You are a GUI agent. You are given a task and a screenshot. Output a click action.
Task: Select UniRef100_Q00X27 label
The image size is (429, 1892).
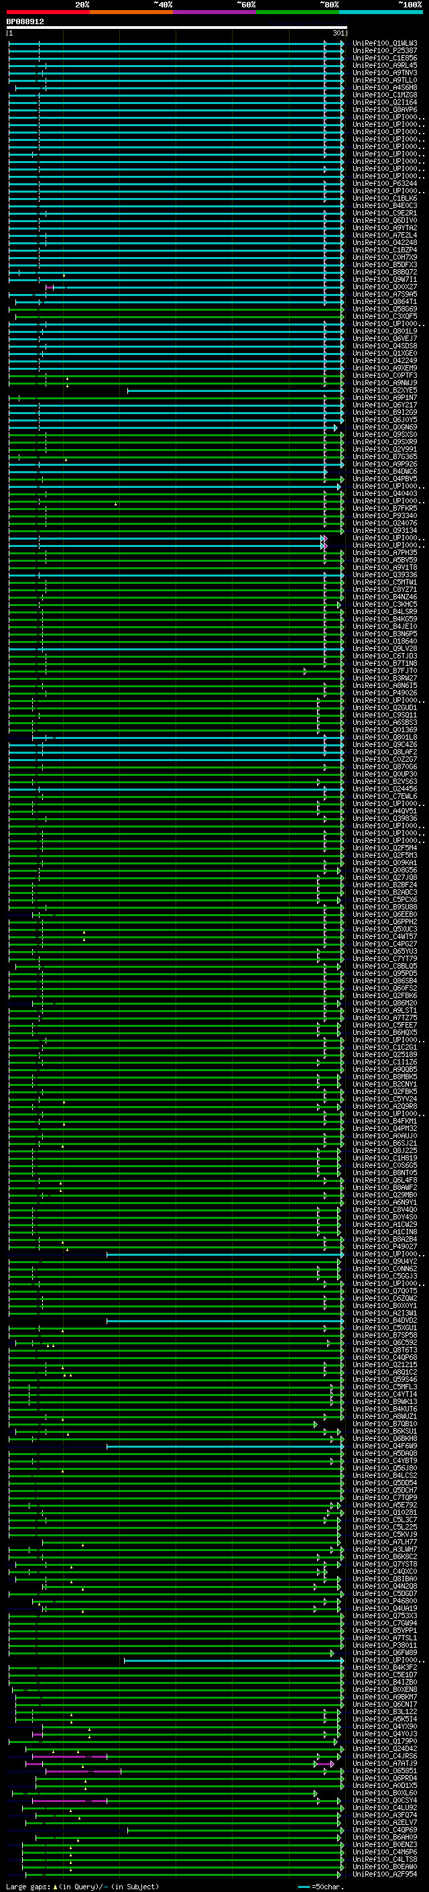[384, 287]
